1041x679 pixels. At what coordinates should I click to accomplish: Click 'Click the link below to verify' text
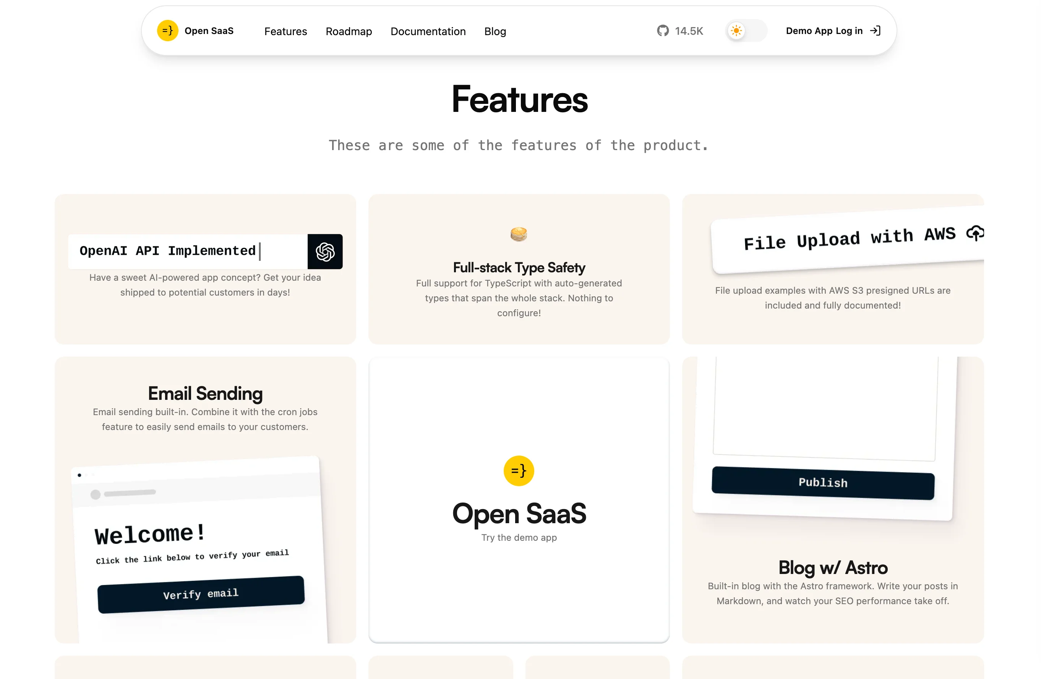192,556
